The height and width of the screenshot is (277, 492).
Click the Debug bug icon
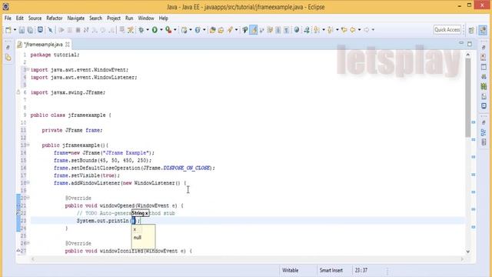click(141, 30)
